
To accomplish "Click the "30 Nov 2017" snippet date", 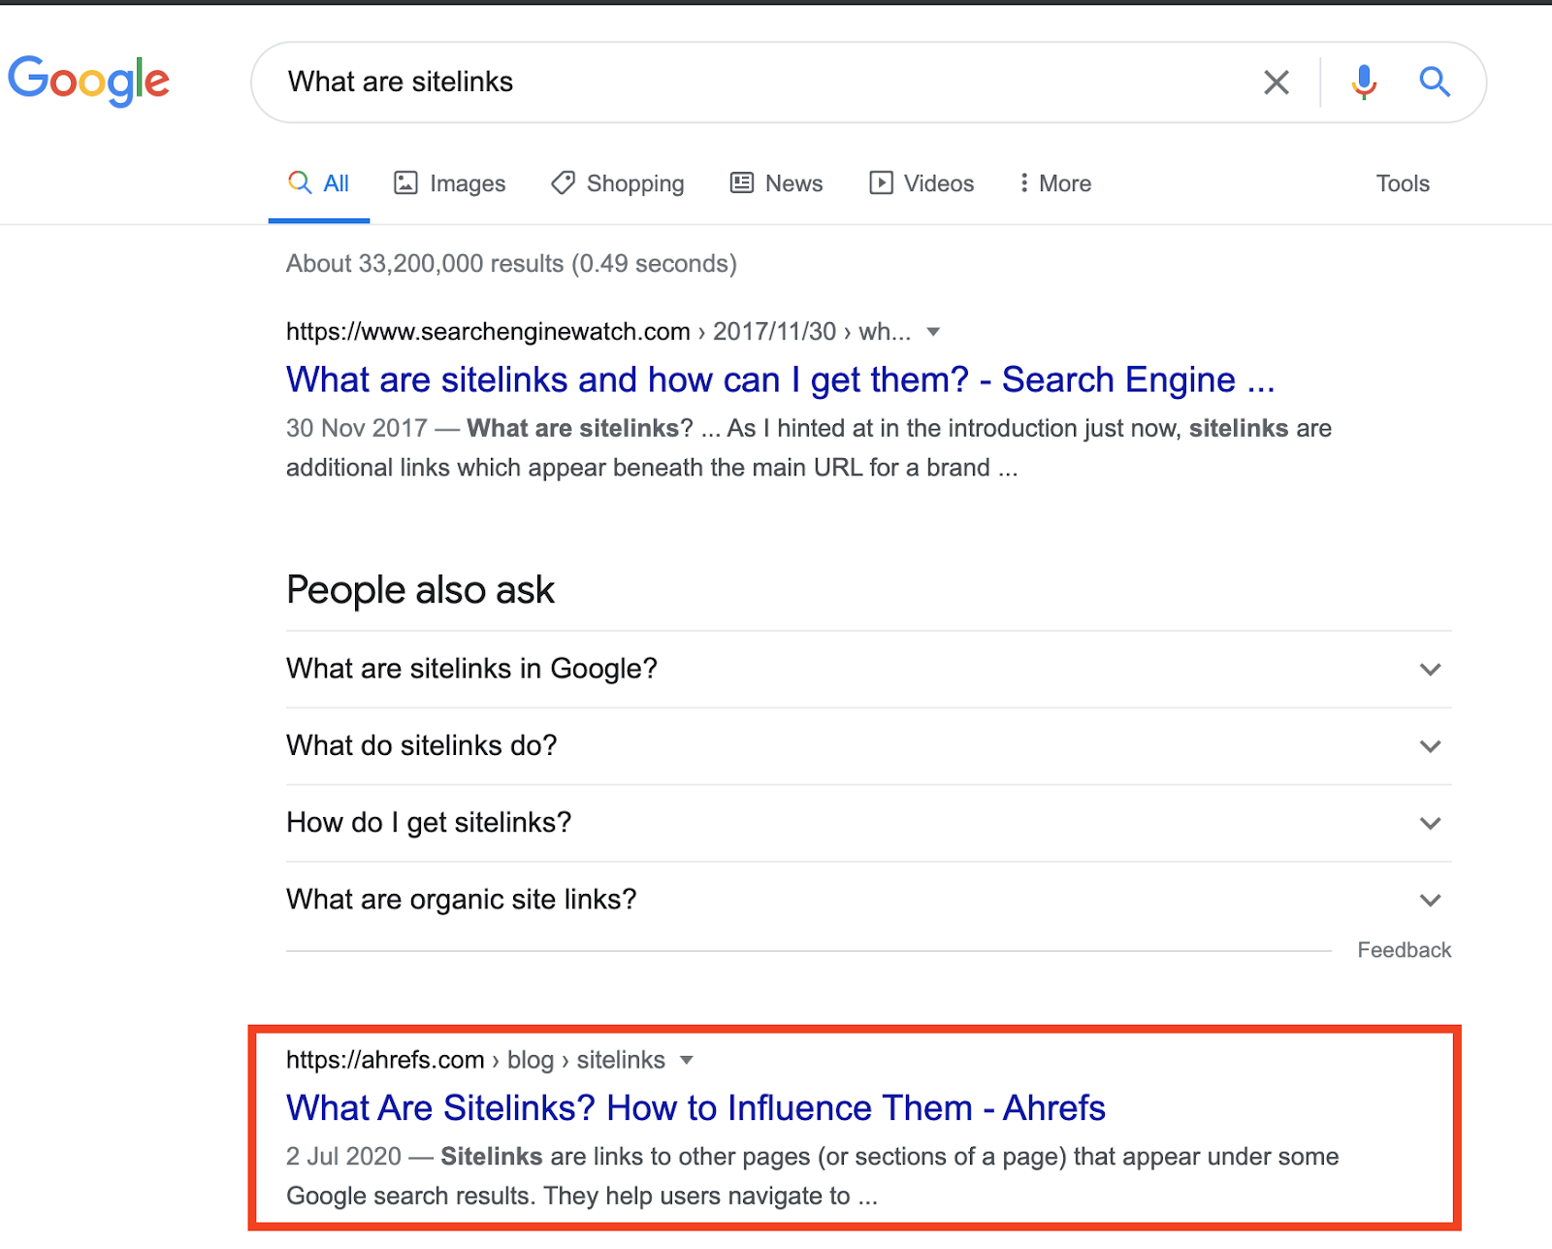I will (x=356, y=428).
